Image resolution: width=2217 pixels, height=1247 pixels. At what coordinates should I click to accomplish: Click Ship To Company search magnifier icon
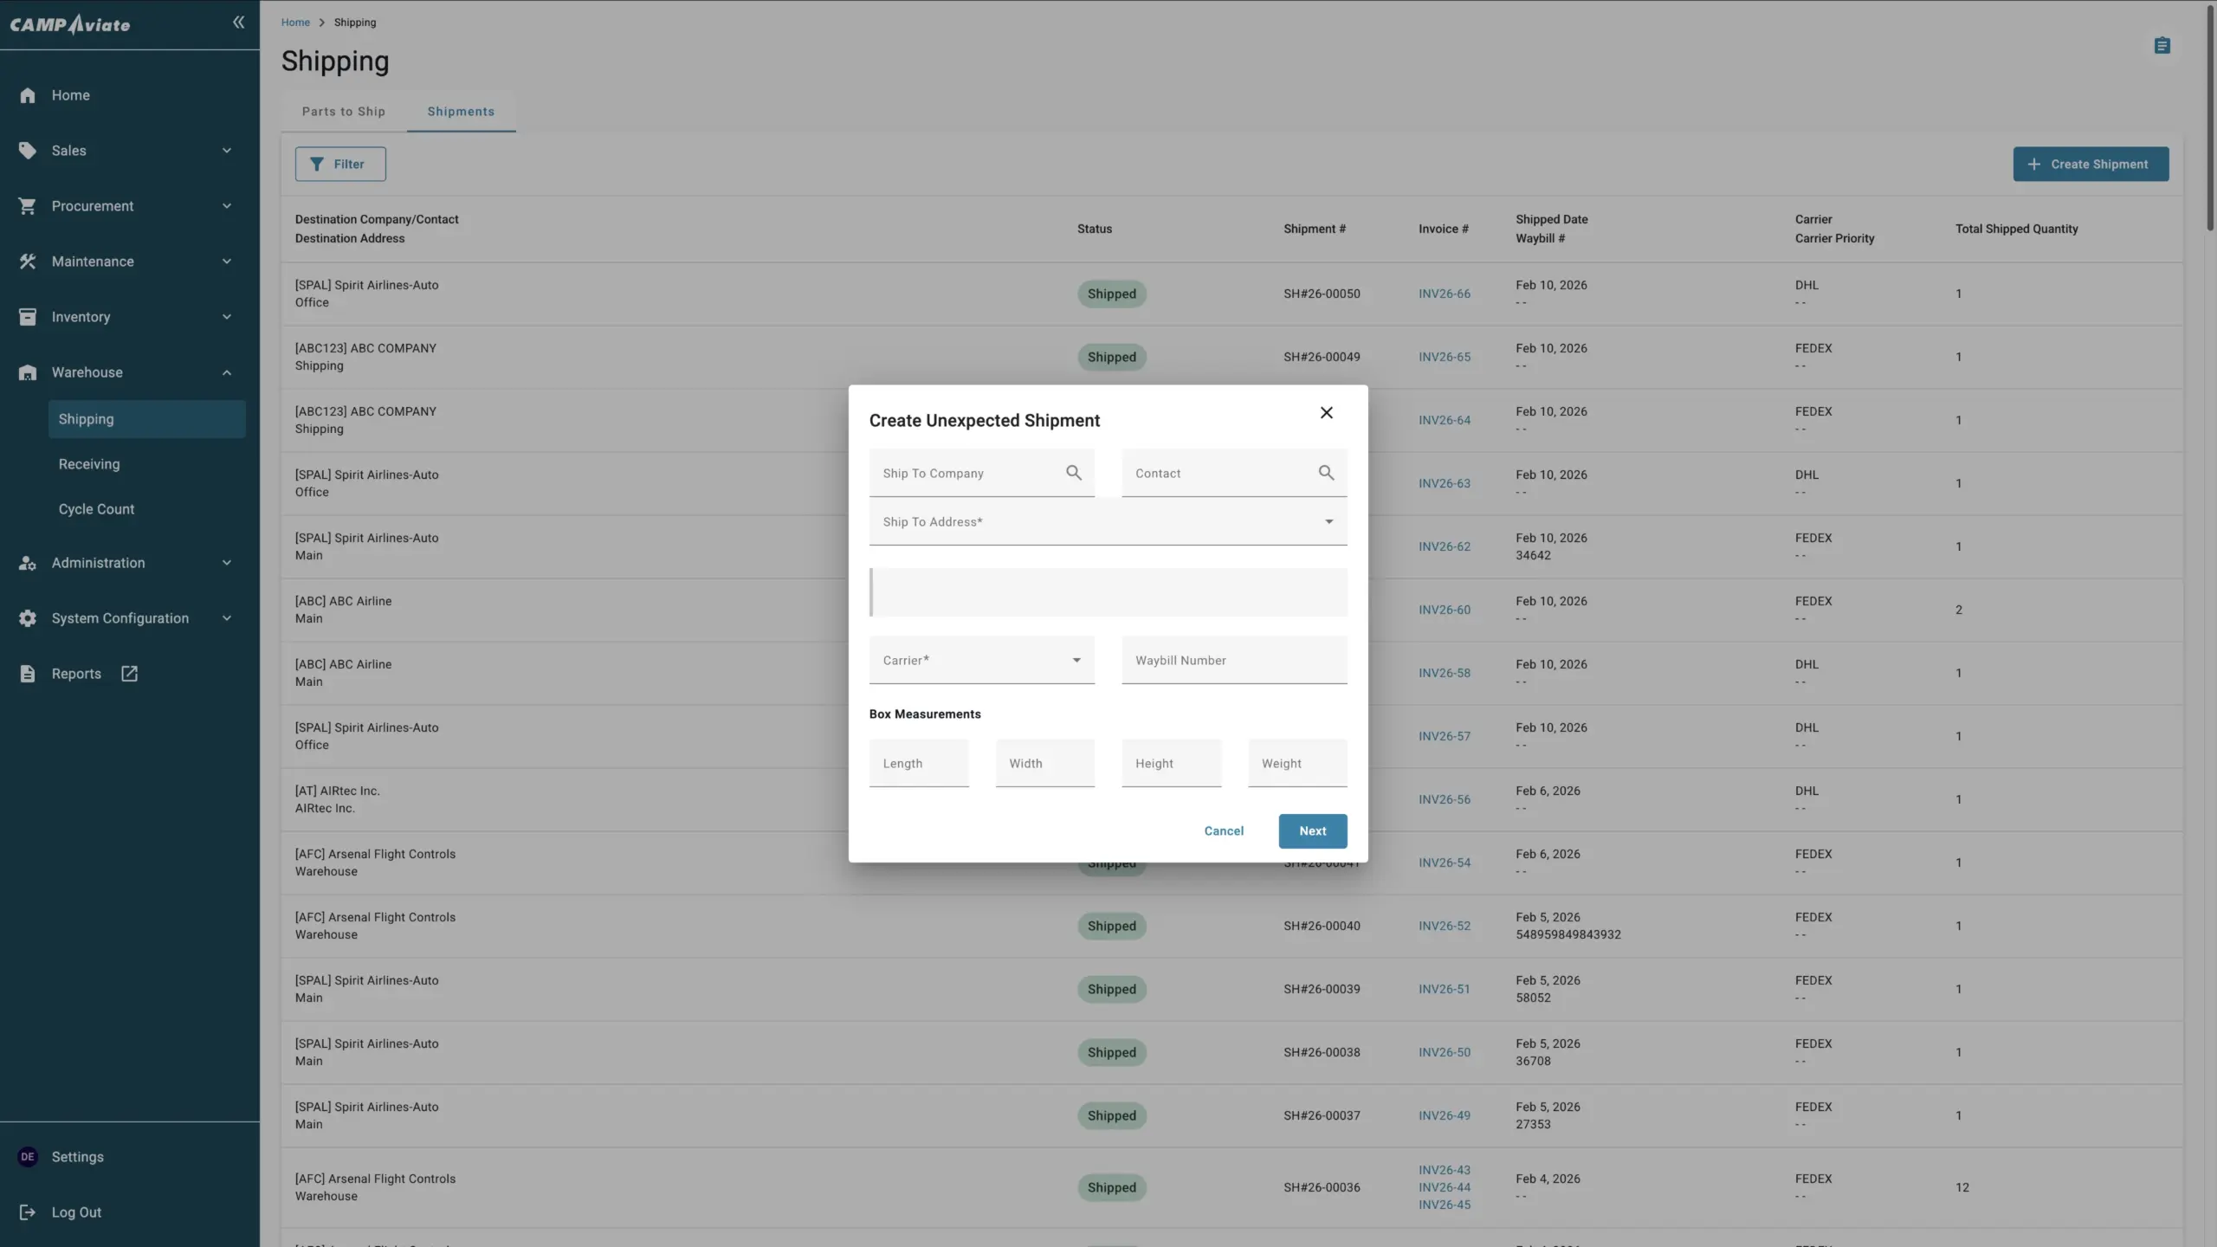pyautogui.click(x=1074, y=473)
